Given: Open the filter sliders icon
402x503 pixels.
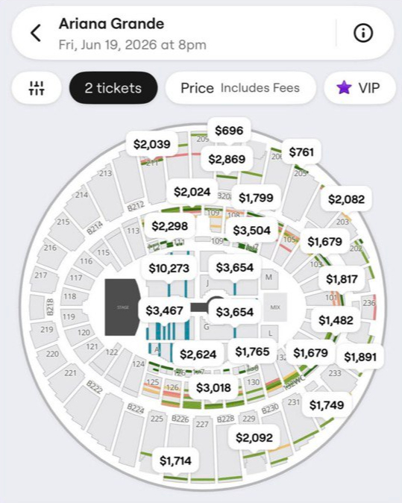Looking at the screenshot, I should click(x=37, y=88).
